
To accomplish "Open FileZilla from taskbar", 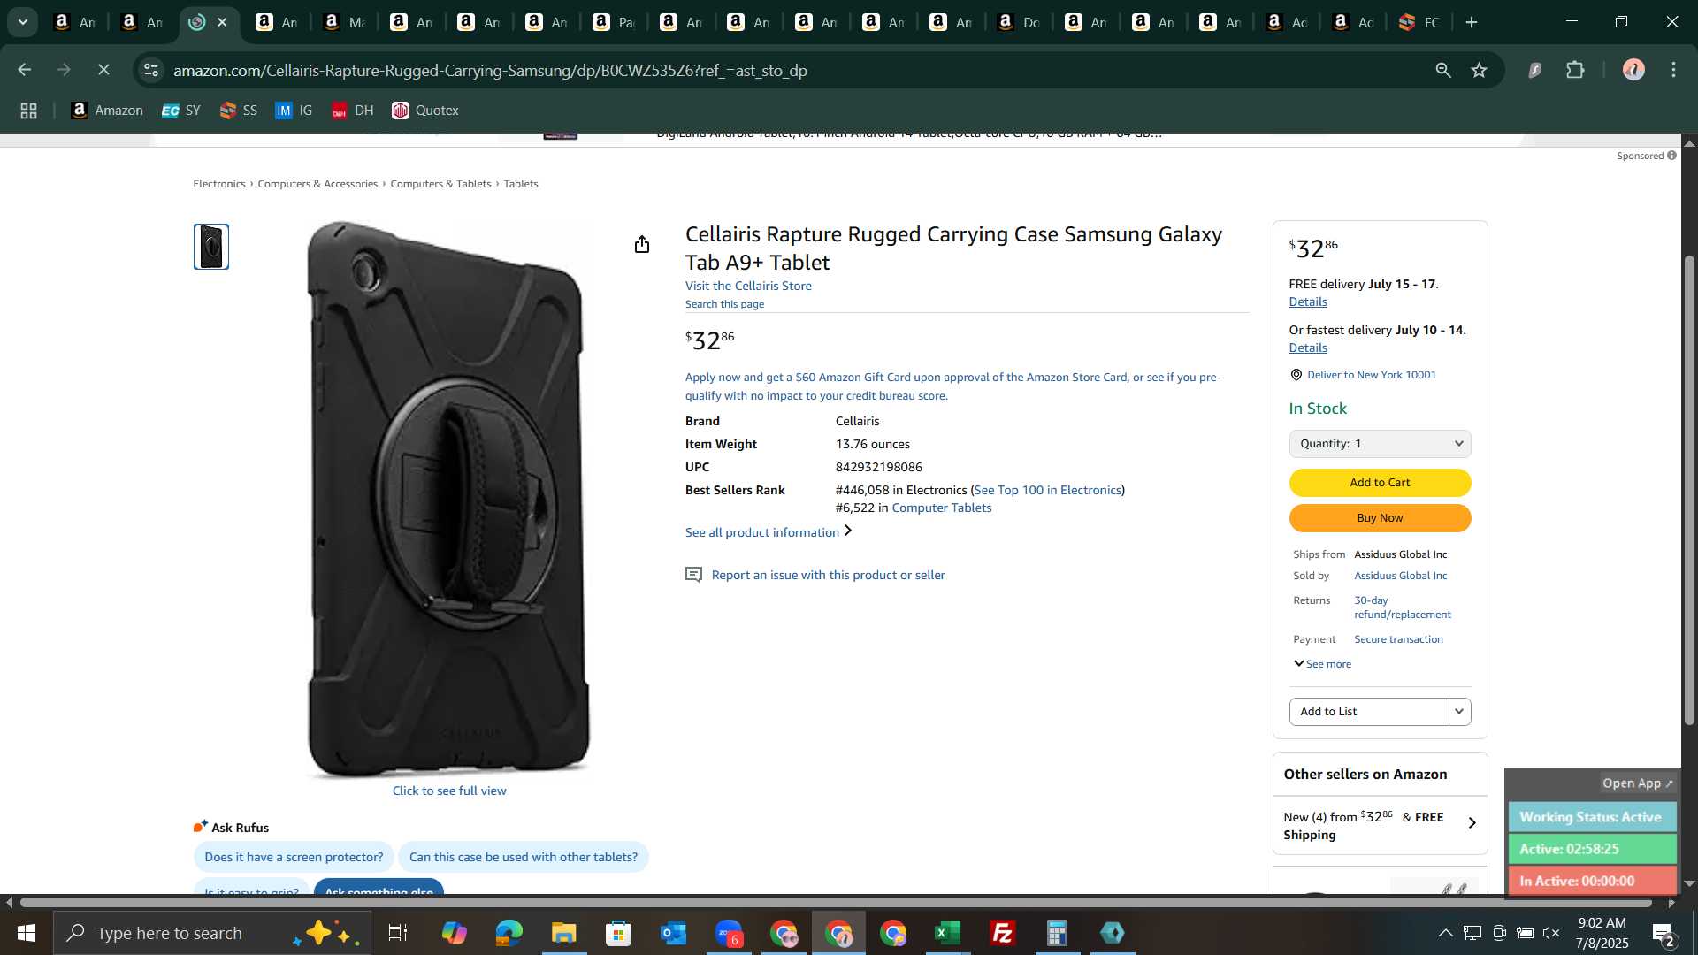I will [1003, 933].
